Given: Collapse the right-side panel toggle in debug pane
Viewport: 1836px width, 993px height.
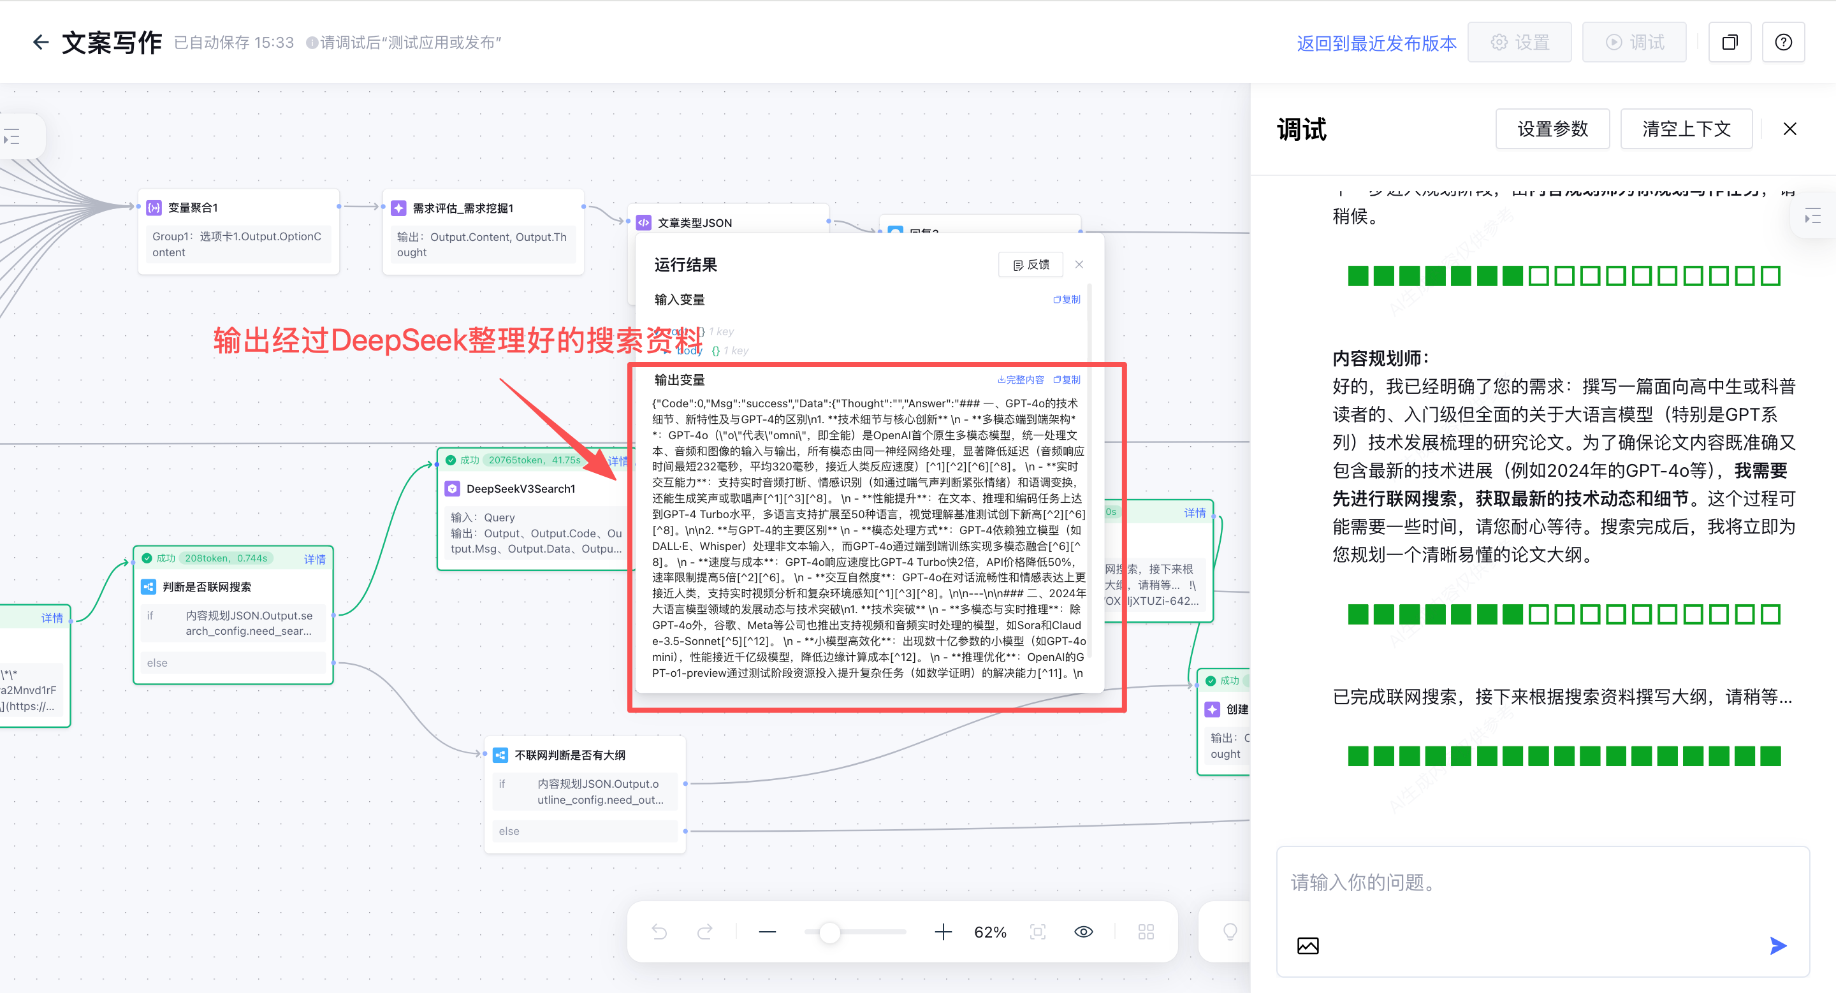Looking at the screenshot, I should [1812, 216].
